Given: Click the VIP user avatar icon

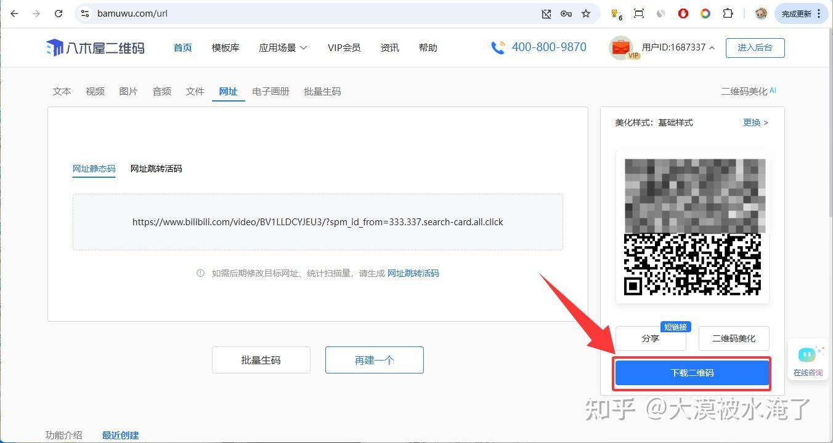Looking at the screenshot, I should 621,47.
